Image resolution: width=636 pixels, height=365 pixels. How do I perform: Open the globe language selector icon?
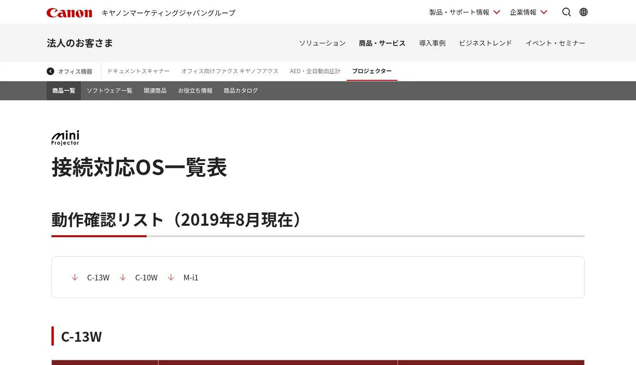[x=584, y=12]
